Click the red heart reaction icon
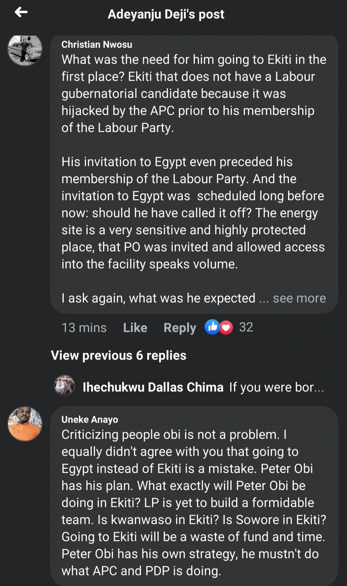This screenshot has height=586, width=347. point(226,327)
